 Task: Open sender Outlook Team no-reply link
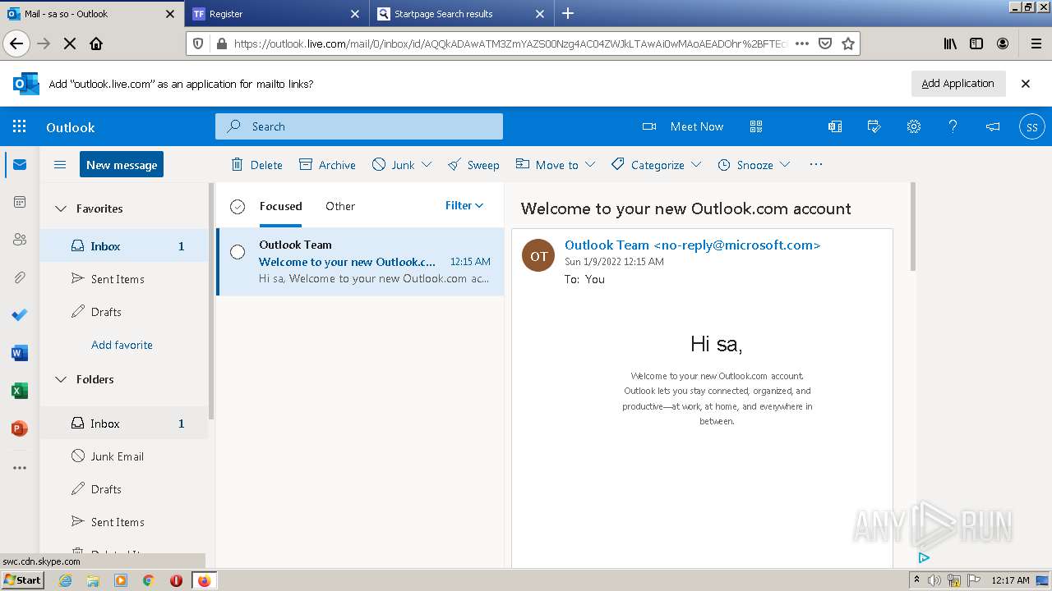point(692,245)
